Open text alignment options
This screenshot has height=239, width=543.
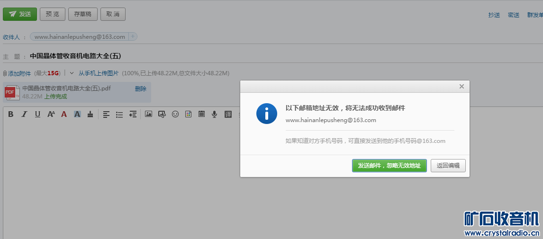[106, 114]
